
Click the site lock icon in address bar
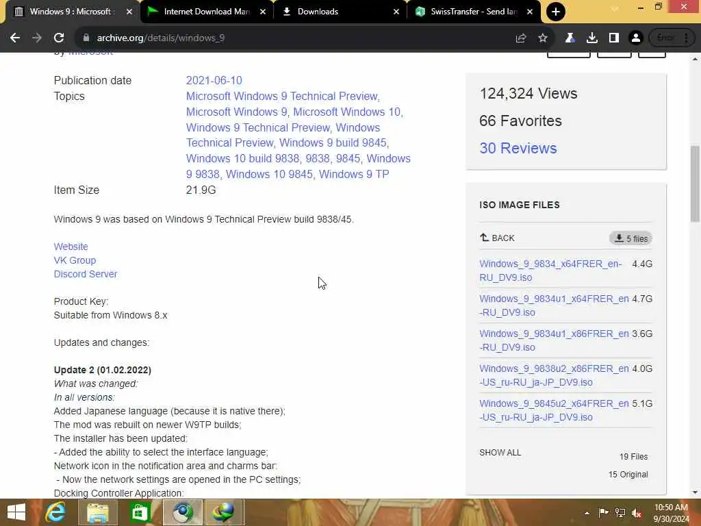click(86, 38)
